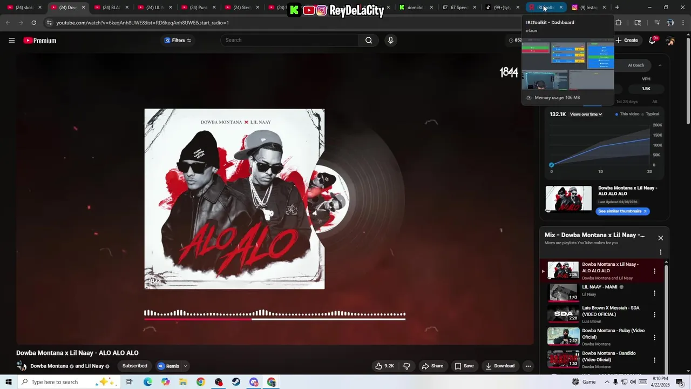Open Windows Start menu
Screen dimensions: 691x389
(8, 382)
